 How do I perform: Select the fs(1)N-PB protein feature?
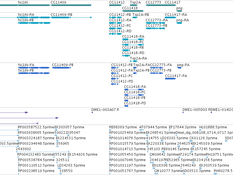click(34, 73)
